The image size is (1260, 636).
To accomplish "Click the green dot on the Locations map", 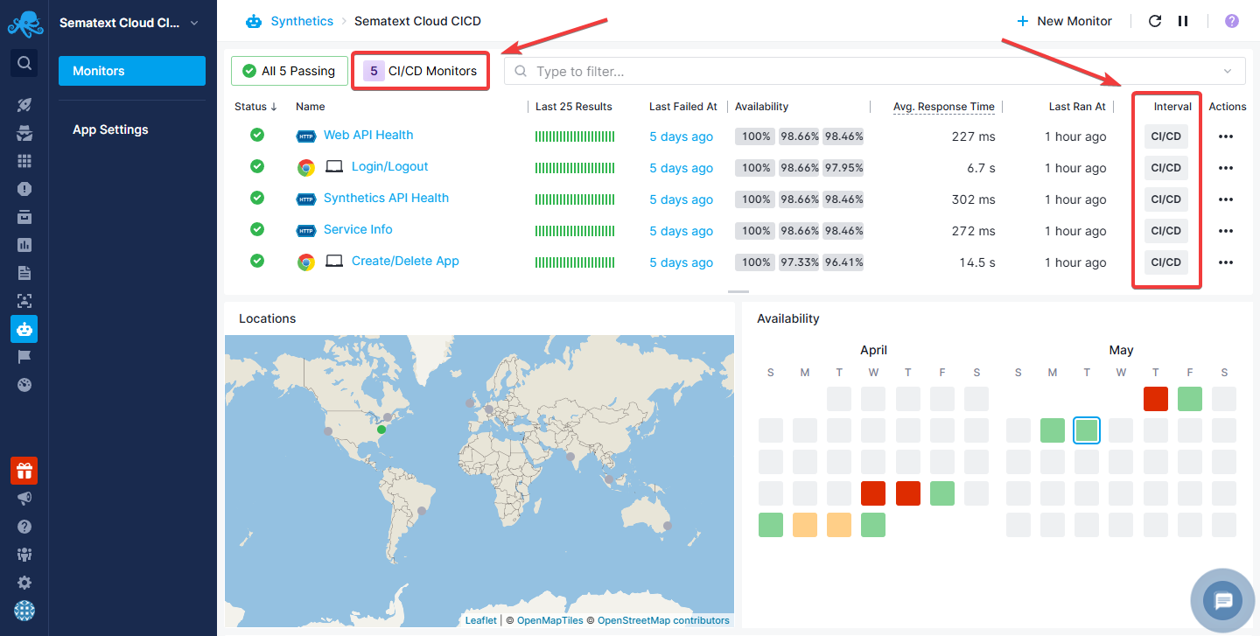I will (x=381, y=430).
